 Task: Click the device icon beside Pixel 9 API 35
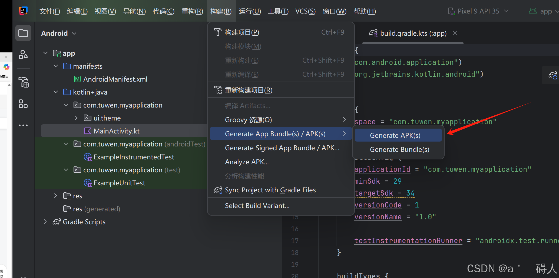451,11
